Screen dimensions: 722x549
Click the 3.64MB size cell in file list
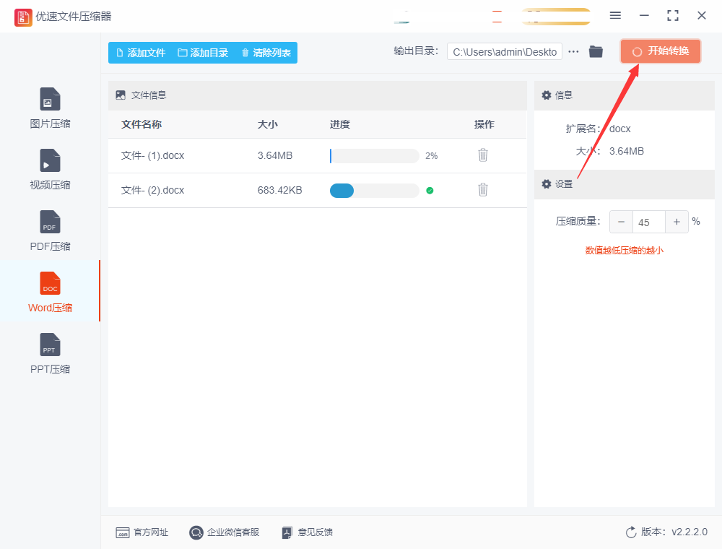[275, 156]
